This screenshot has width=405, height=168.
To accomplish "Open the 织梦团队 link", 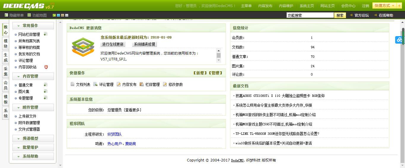I will pos(114,134).
